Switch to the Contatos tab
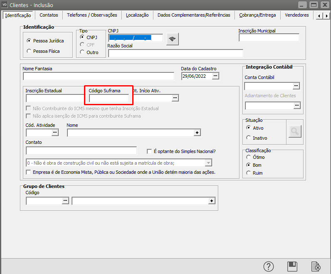331x274 pixels. [x=49, y=15]
